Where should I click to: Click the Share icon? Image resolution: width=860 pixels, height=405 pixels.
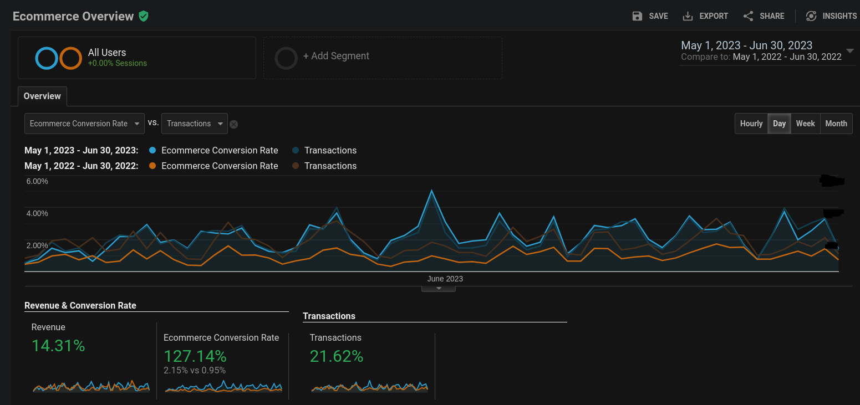[x=748, y=16]
